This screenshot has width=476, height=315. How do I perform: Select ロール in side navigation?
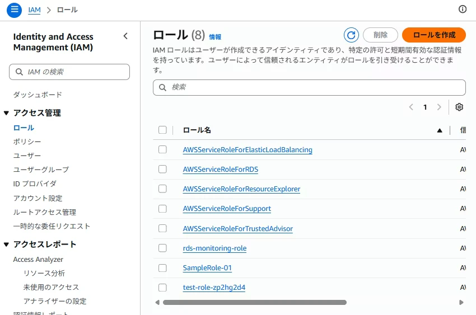coord(24,128)
